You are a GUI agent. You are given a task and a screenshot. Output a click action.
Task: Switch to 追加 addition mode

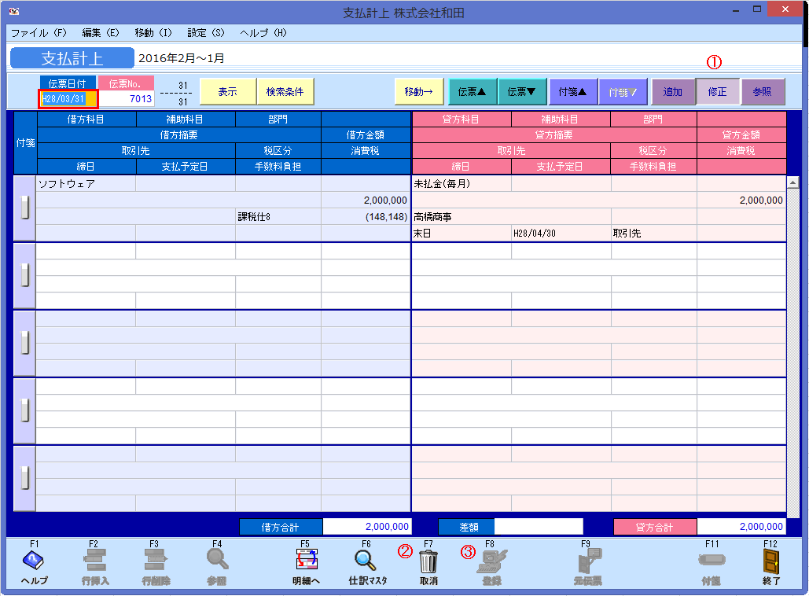click(673, 91)
